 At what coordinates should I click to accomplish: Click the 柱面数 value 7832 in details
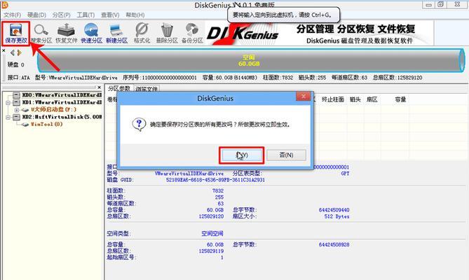coord(218,190)
